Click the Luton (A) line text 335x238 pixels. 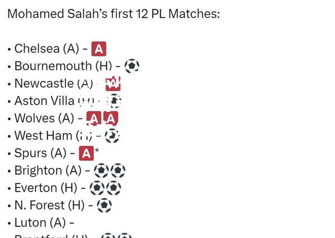pos(40,223)
